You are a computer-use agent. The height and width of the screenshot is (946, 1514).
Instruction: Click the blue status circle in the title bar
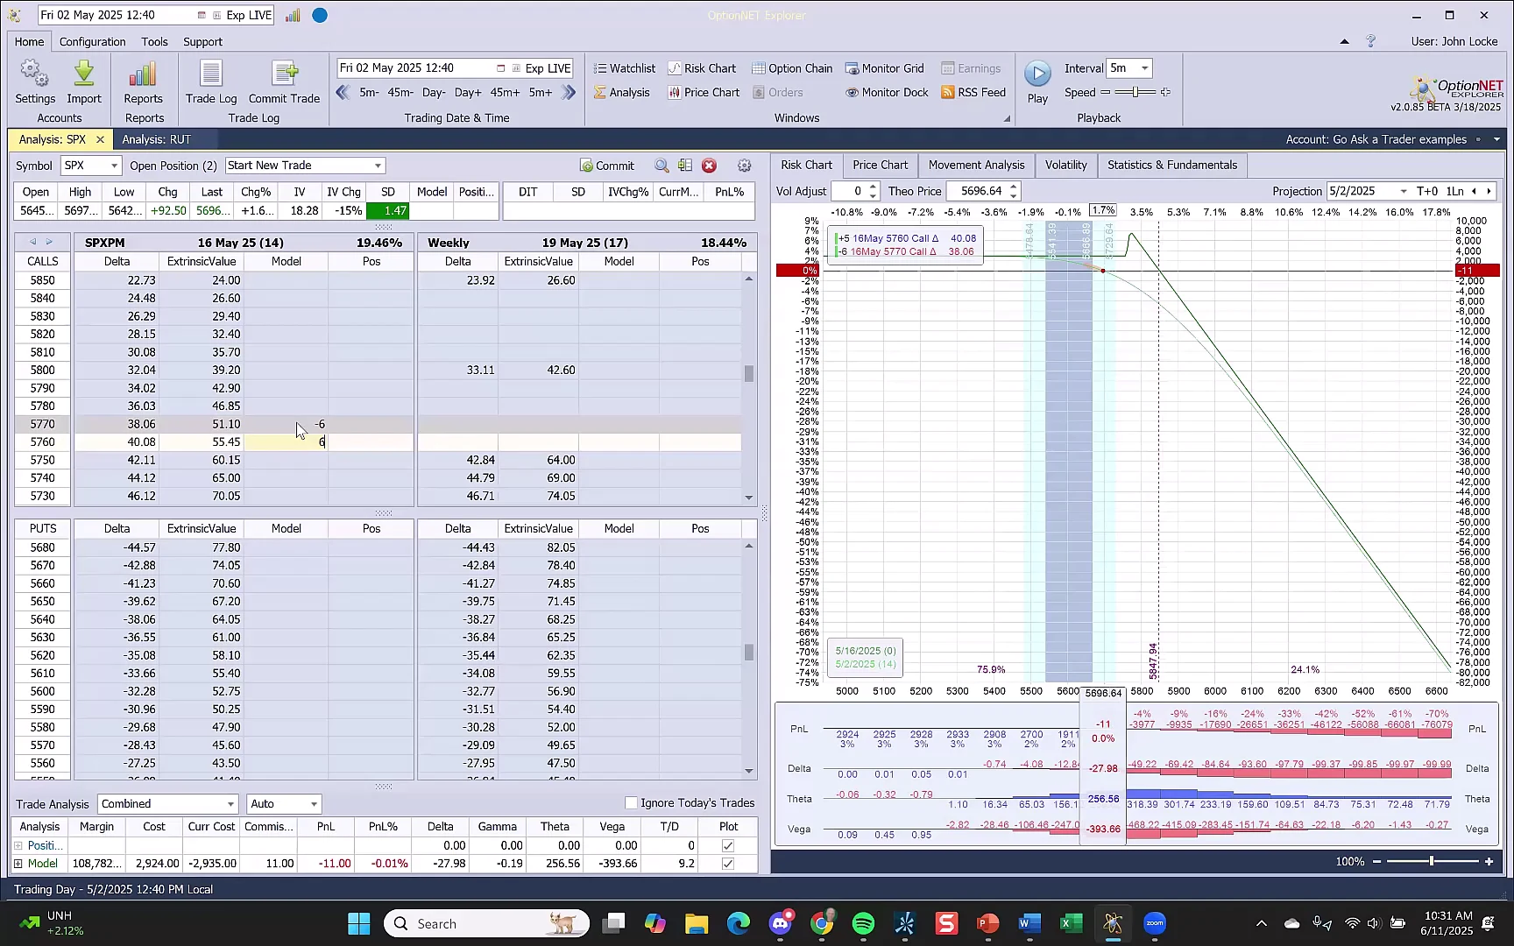point(320,16)
